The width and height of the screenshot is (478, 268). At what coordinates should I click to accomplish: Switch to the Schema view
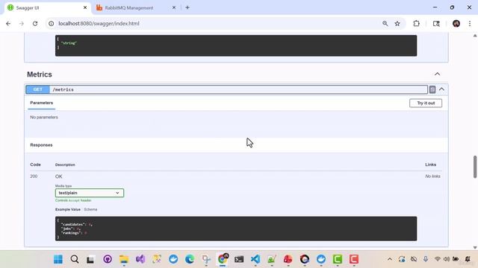(90, 209)
